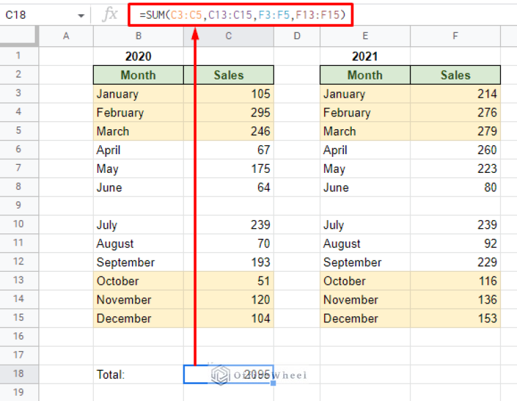Click the fx function icon
Image resolution: width=517 pixels, height=401 pixels.
[x=109, y=15]
